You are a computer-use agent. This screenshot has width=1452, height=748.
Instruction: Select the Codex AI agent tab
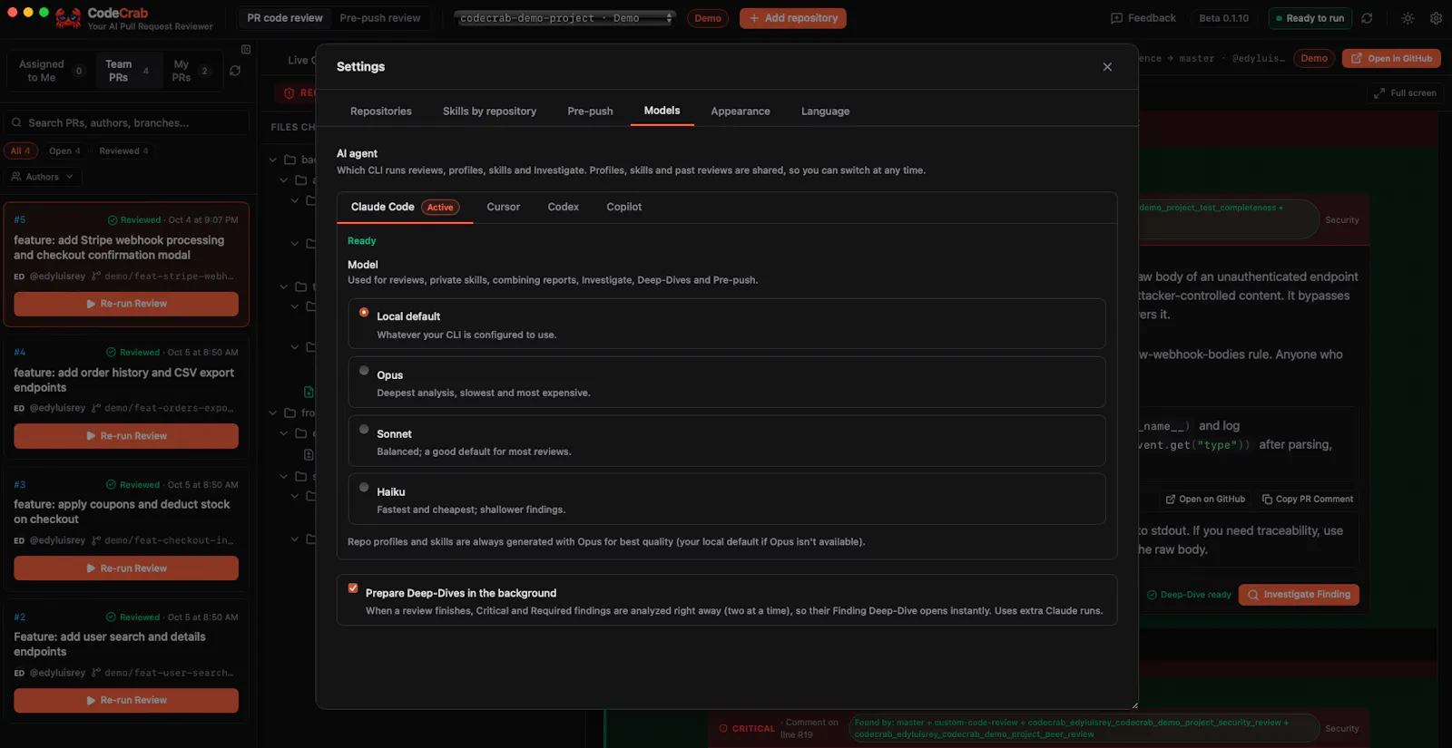click(564, 208)
